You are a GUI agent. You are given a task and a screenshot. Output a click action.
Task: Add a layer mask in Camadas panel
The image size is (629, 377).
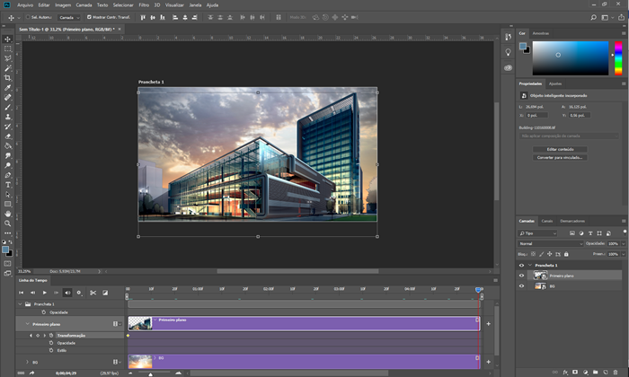click(x=575, y=373)
